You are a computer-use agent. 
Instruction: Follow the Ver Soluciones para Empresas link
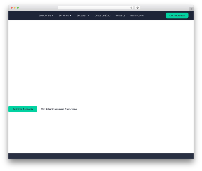coord(59,109)
